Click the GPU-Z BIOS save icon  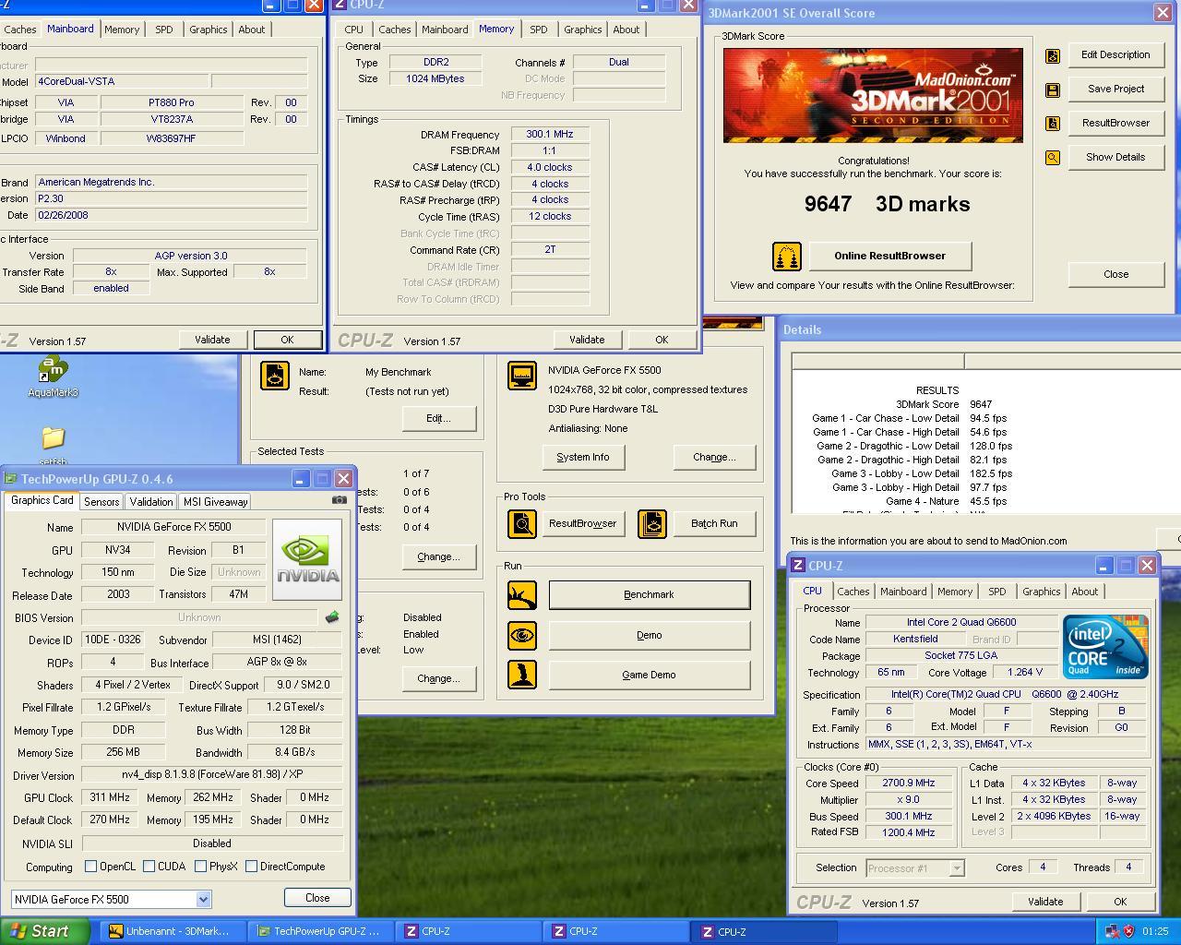(332, 617)
